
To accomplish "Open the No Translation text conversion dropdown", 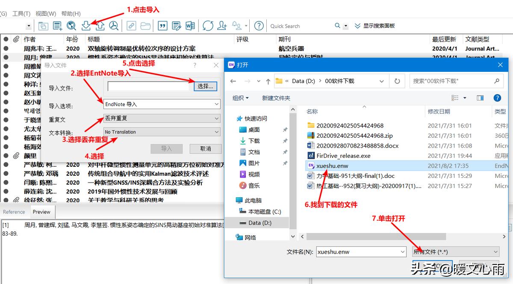I will pyautogui.click(x=162, y=132).
